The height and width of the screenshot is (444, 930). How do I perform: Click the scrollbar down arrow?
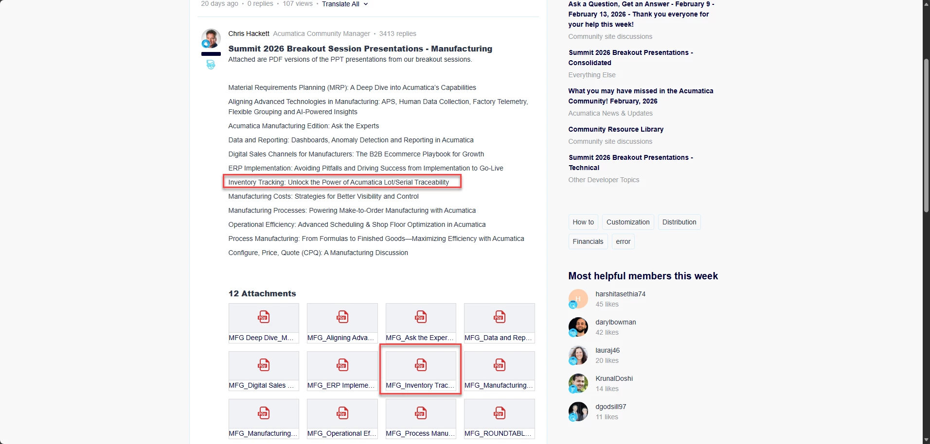[926, 440]
